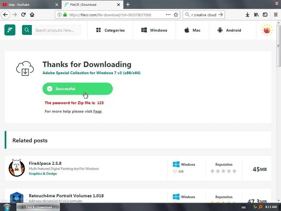Click the Related posts heading
The height and width of the screenshot is (211, 281).
pos(30,140)
